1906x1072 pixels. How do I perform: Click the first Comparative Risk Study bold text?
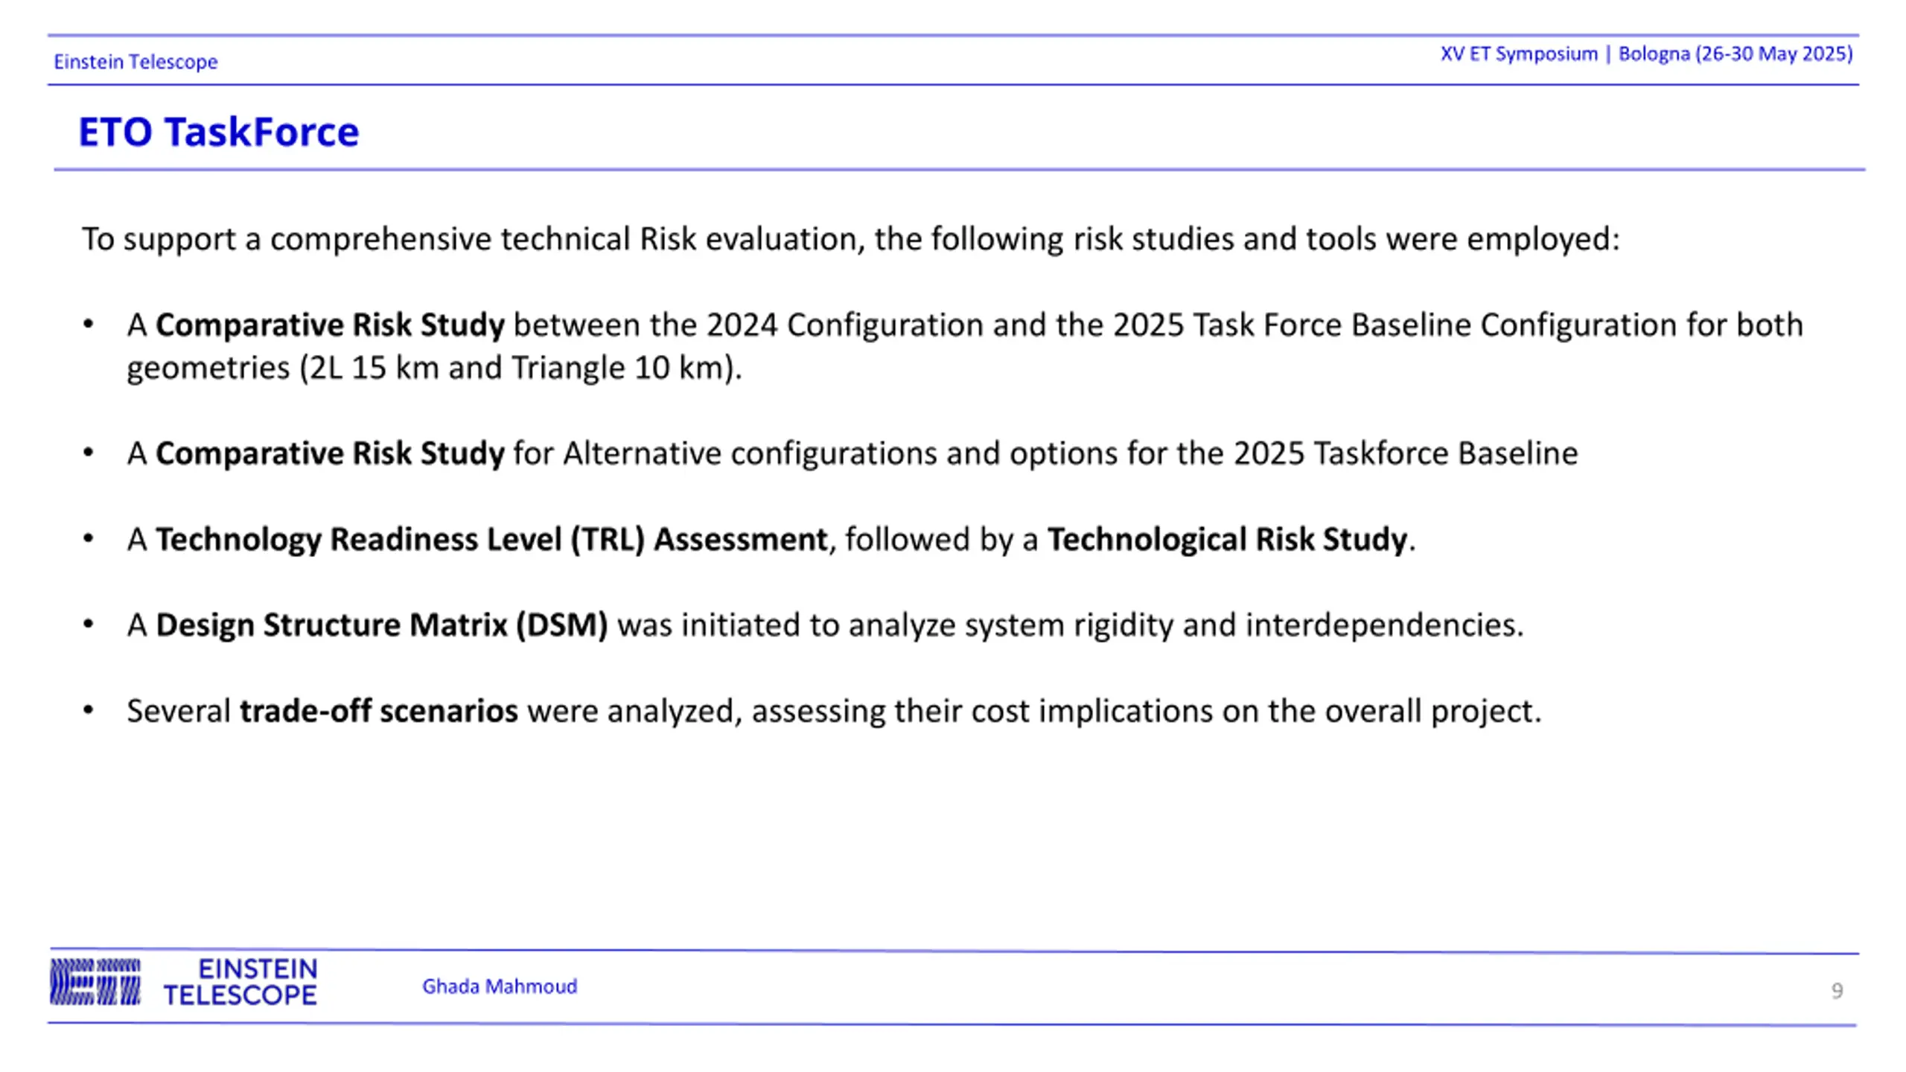[330, 325]
